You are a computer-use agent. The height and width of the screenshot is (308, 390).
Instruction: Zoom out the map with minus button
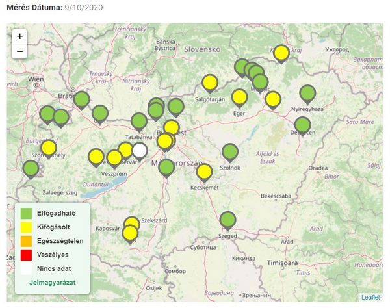[x=19, y=51]
